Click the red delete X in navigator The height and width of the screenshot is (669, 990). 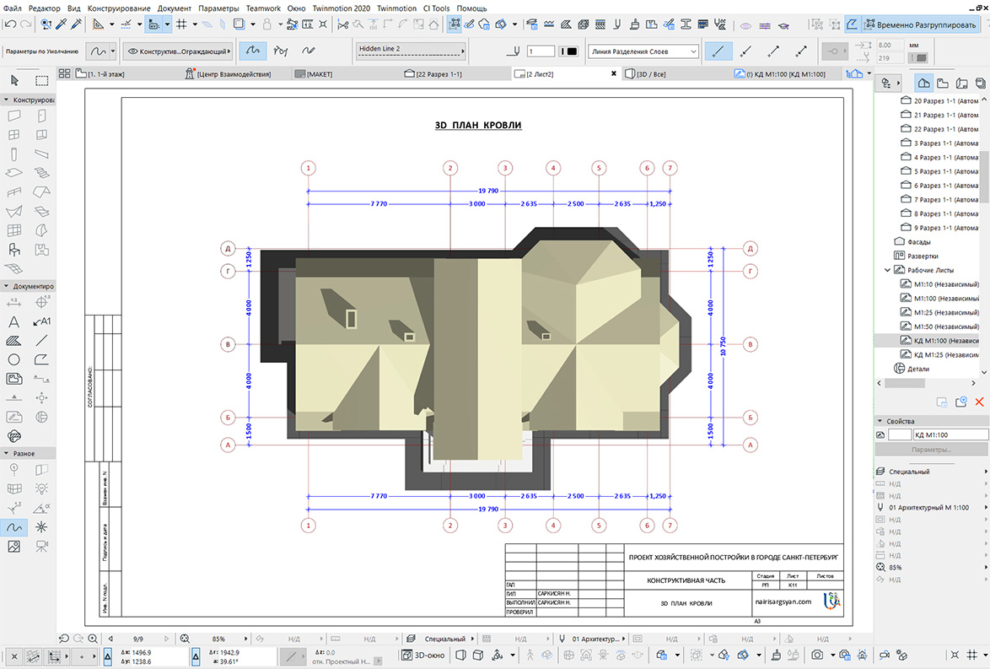click(x=979, y=402)
